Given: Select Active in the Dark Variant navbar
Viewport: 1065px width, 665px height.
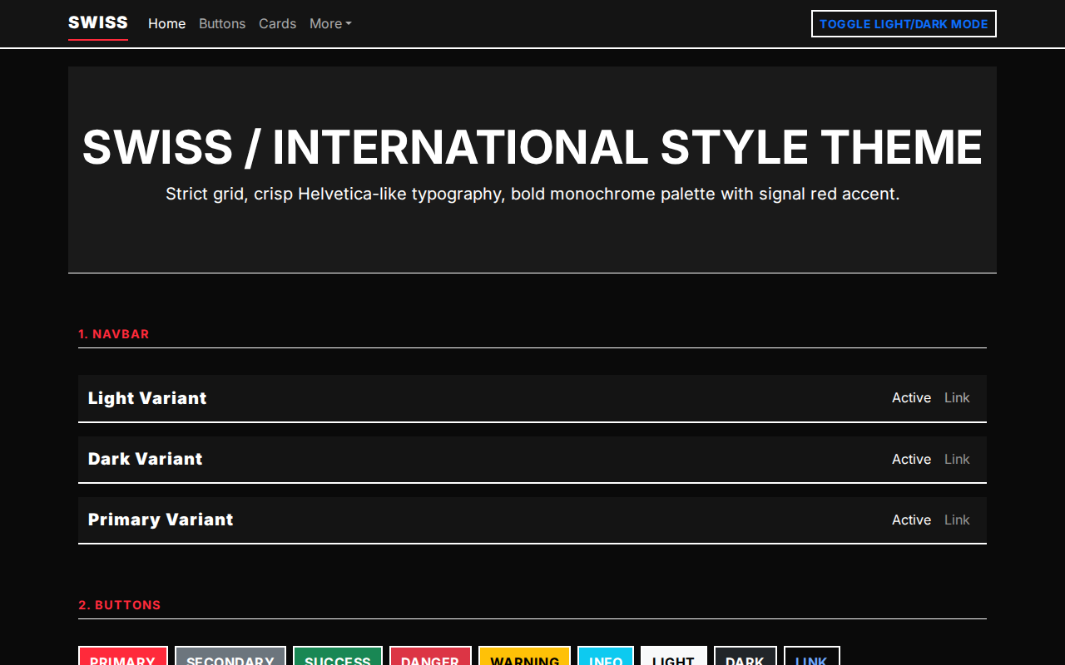Looking at the screenshot, I should 911,459.
